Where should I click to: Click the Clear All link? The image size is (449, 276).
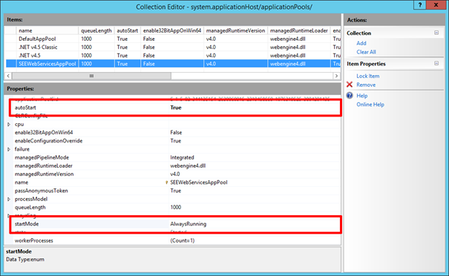point(366,52)
